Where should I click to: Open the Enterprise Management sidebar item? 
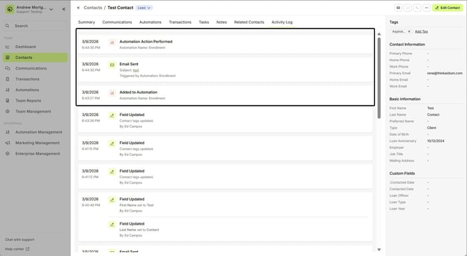tap(35, 154)
